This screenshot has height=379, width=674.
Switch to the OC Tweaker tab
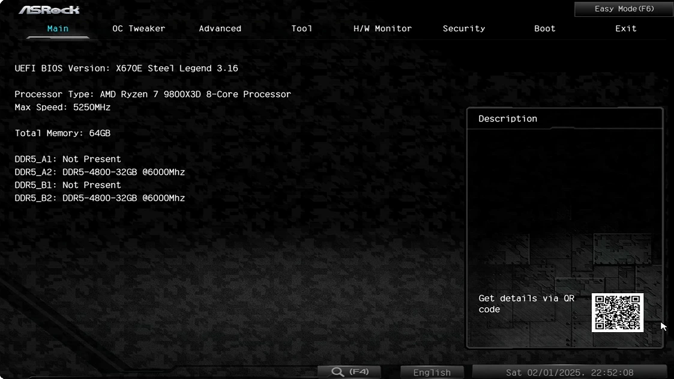(x=139, y=28)
